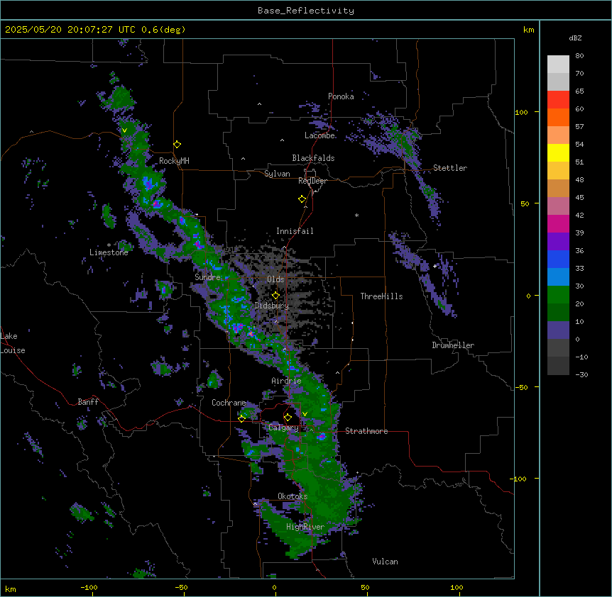Select the Stettler label
Image resolution: width=612 pixels, height=597 pixels.
pos(450,168)
